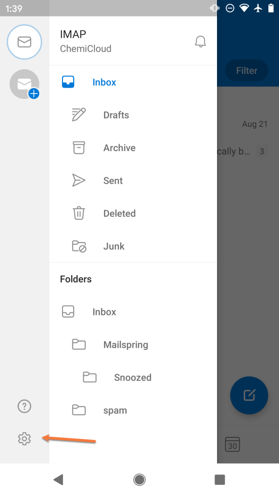The image size is (279, 496).
Task: Select the Junk folder icon
Action: tap(79, 246)
